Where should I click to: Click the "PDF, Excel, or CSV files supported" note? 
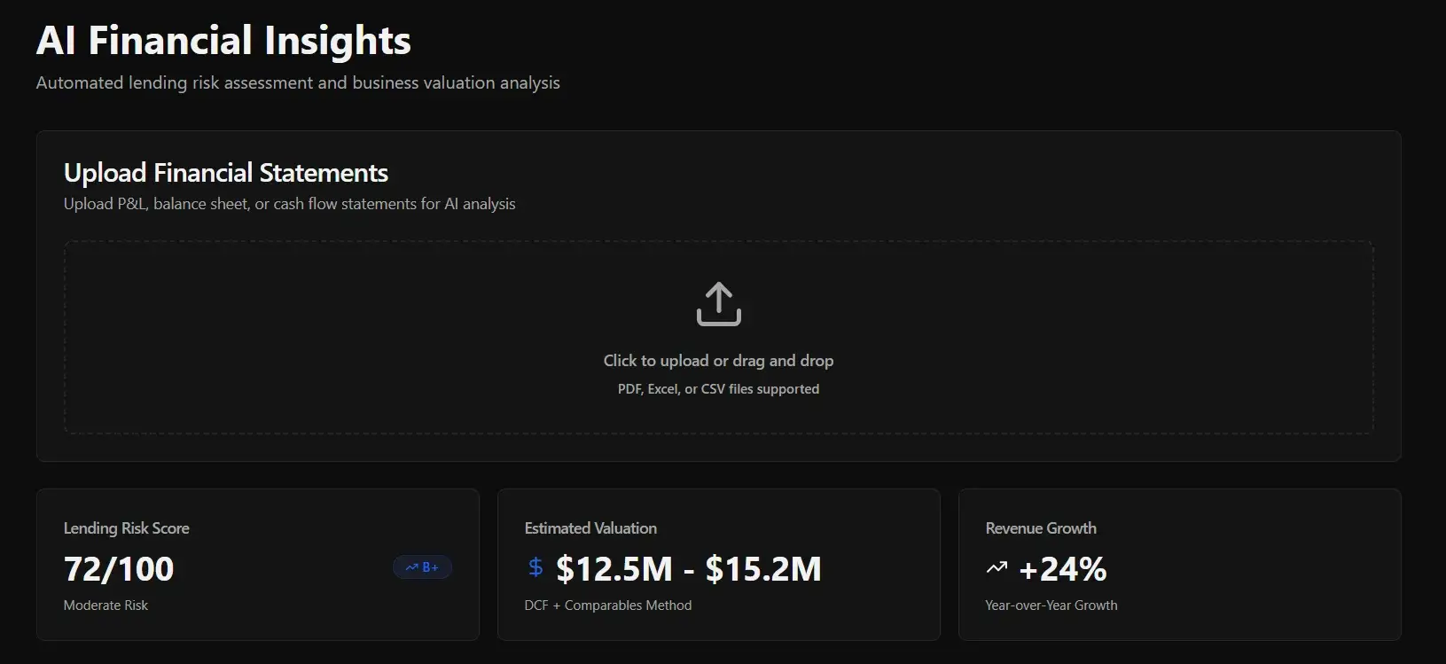[718, 389]
